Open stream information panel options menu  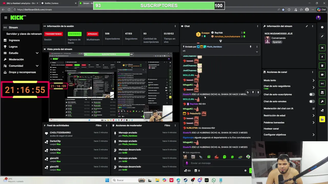click(312, 26)
